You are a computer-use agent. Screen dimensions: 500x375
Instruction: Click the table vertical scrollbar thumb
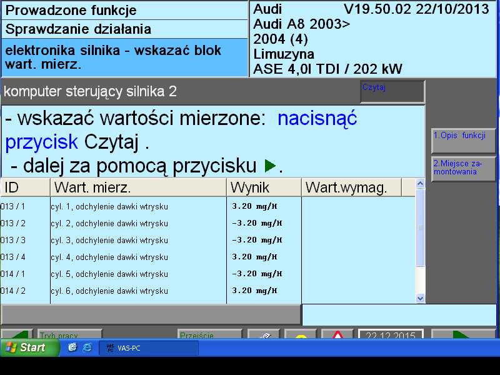[420, 227]
